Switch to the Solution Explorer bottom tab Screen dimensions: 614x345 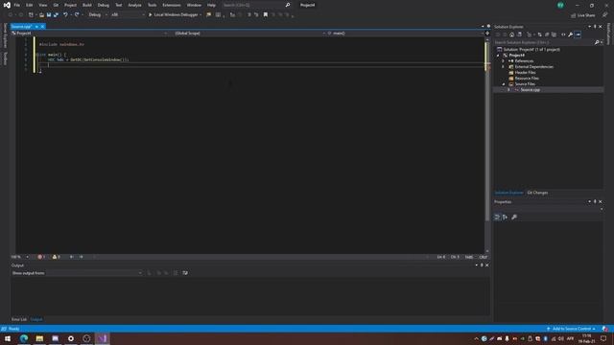pos(508,193)
